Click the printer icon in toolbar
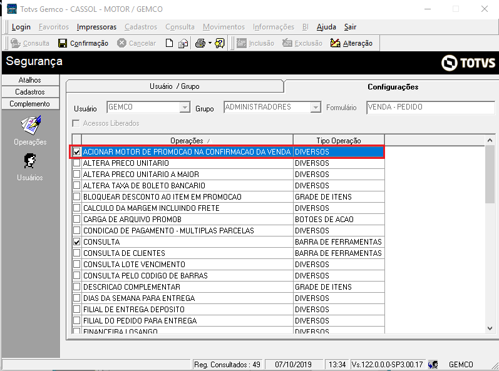This screenshot has height=371, width=499. 200,43
